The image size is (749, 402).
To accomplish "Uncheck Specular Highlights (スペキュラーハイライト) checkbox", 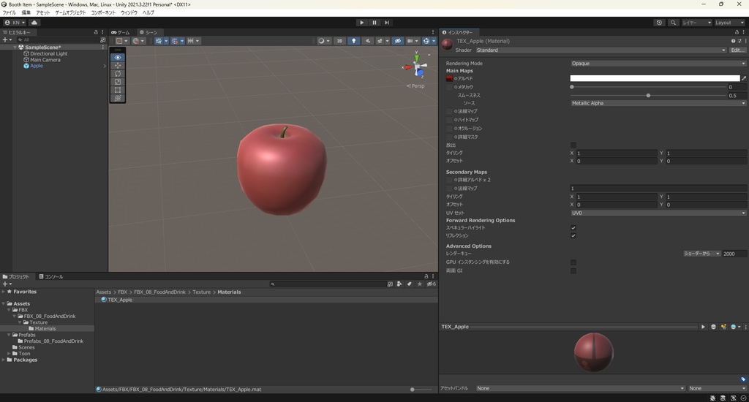I will tap(573, 228).
